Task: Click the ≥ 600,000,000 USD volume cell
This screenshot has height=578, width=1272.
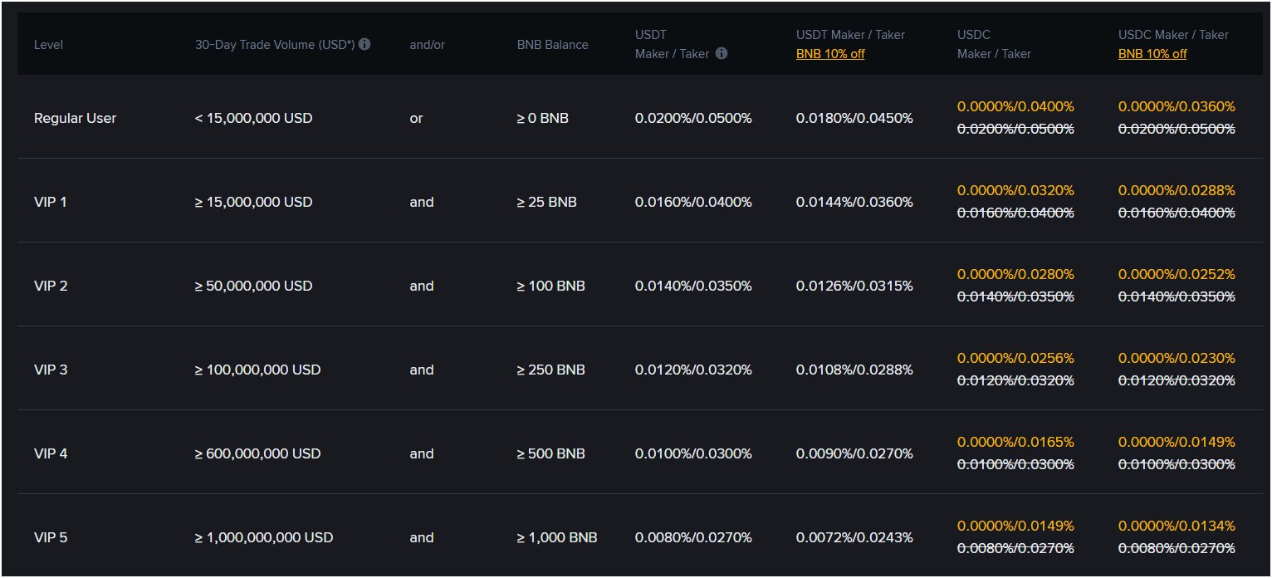Action: tap(257, 453)
